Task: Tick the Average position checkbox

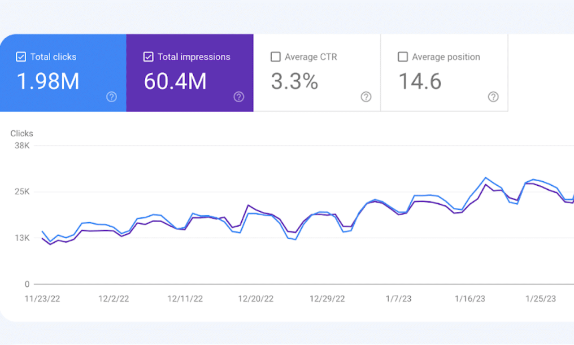Action: (x=403, y=57)
